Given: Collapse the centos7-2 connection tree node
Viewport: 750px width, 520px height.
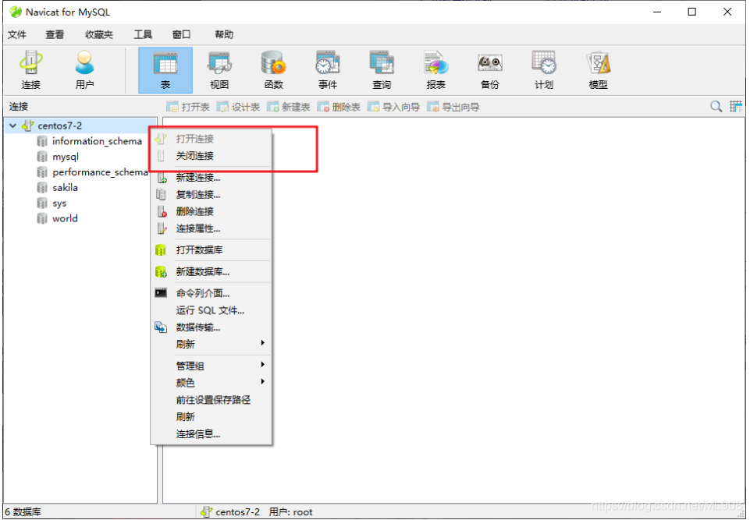Looking at the screenshot, I should coord(13,126).
